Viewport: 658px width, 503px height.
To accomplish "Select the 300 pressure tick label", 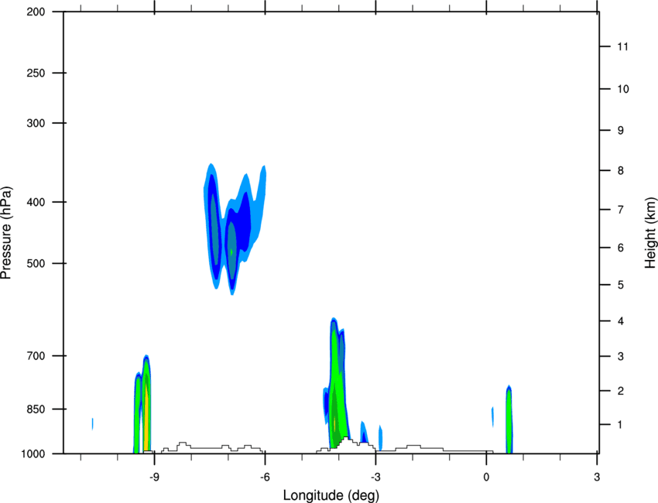I will pos(36,123).
